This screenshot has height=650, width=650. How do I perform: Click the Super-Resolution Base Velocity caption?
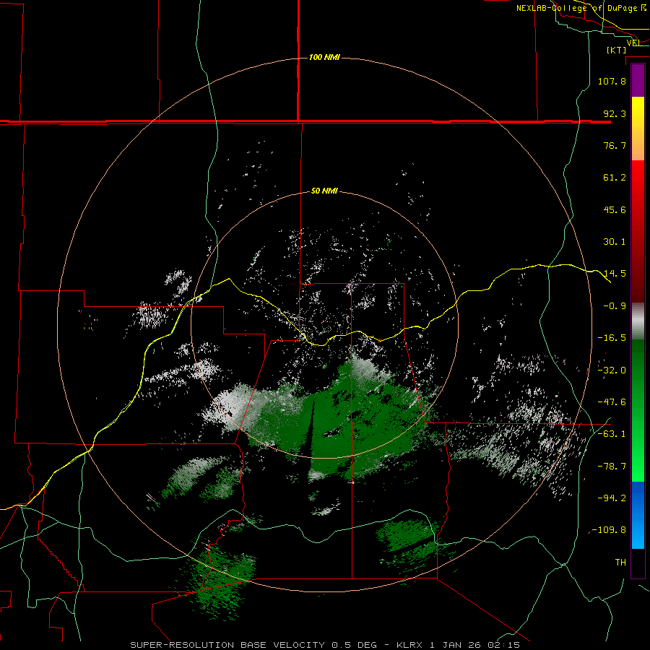324,645
